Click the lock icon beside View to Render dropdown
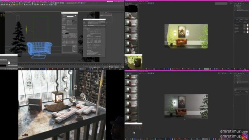The height and width of the screenshot is (140, 249). tap(105, 25)
